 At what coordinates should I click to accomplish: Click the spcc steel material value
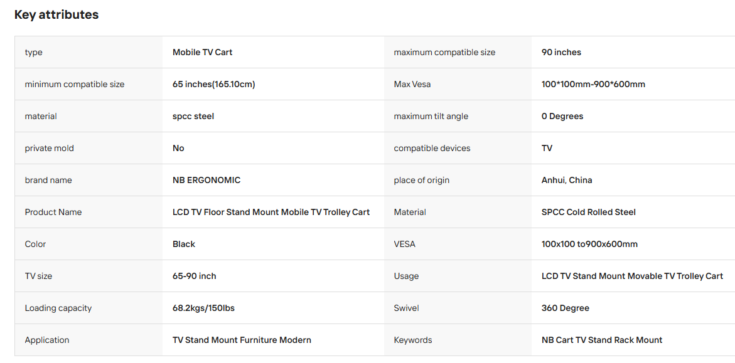coord(193,116)
